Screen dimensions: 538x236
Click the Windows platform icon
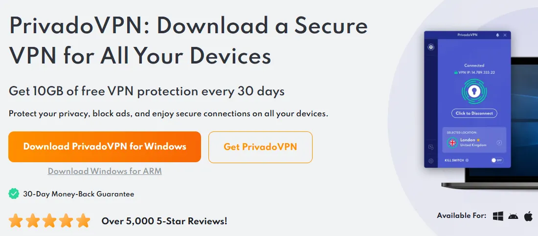click(498, 216)
